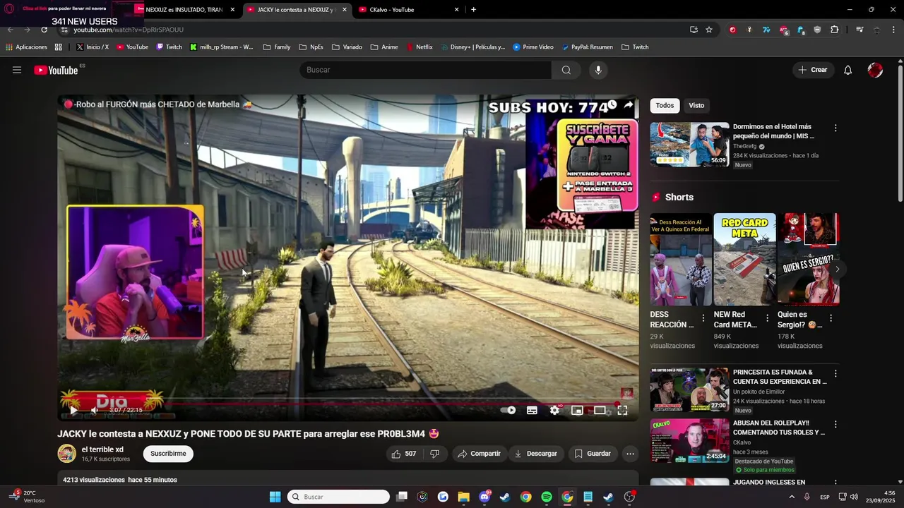Dislike the video with thumbs down

click(435, 454)
